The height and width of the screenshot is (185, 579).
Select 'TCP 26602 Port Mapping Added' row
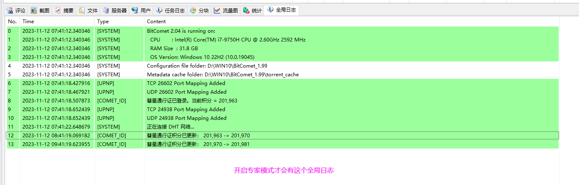[x=283, y=83]
